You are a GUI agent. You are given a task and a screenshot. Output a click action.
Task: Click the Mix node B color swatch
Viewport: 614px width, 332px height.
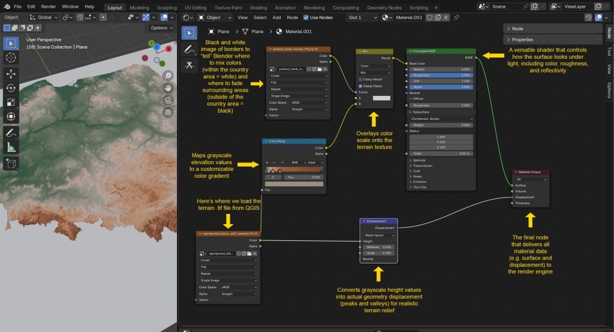pos(381,98)
